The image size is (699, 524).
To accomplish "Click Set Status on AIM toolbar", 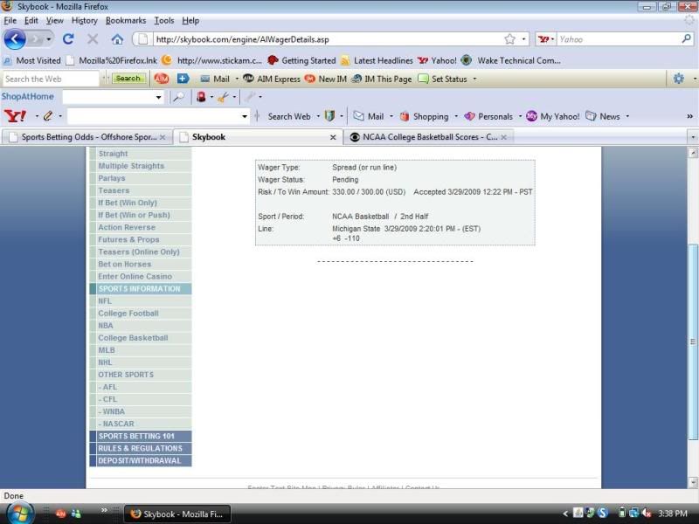I will coord(443,79).
